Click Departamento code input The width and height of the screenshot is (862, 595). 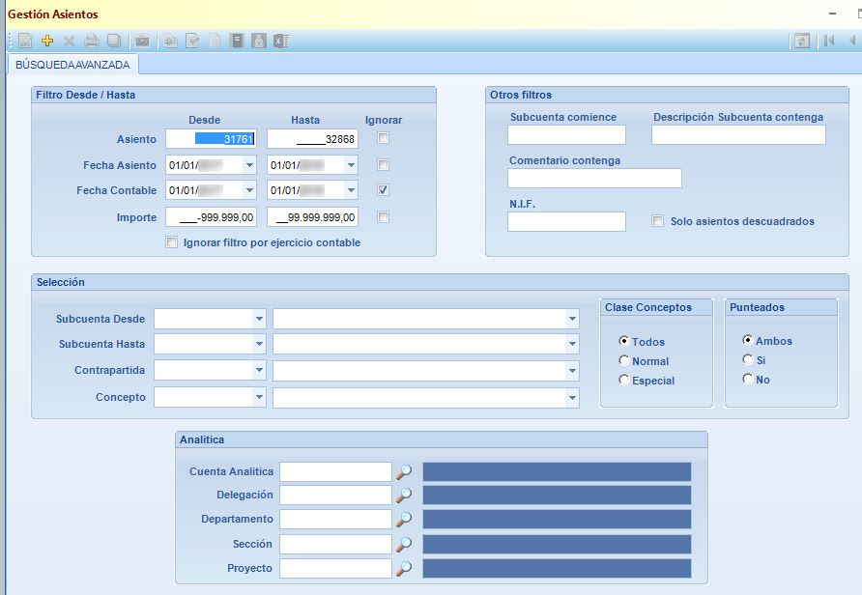pyautogui.click(x=335, y=520)
